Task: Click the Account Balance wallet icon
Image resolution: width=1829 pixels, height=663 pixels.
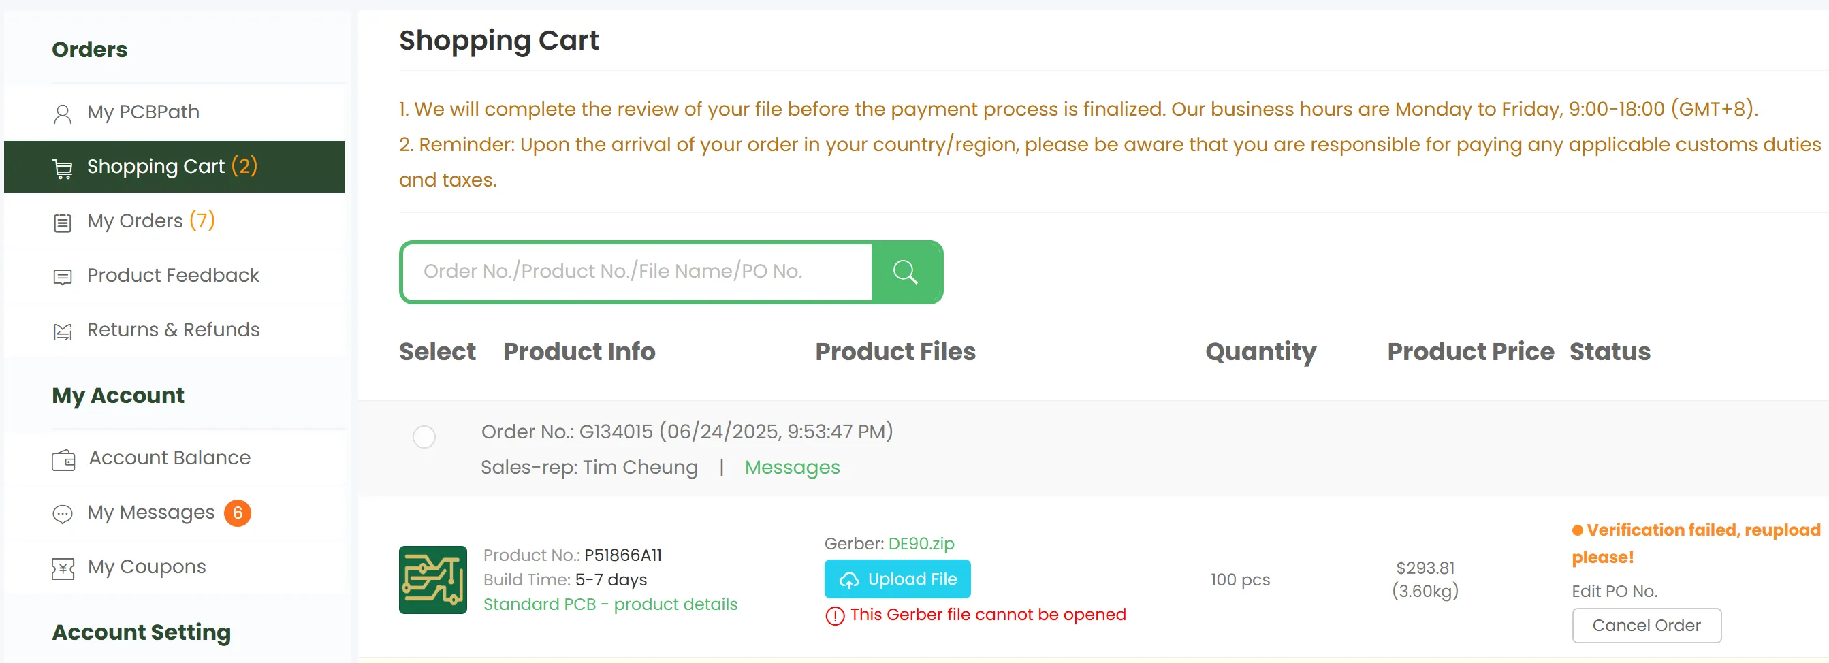Action: (x=63, y=460)
